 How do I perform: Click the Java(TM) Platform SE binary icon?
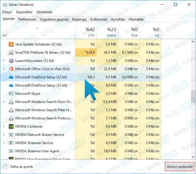11,53
